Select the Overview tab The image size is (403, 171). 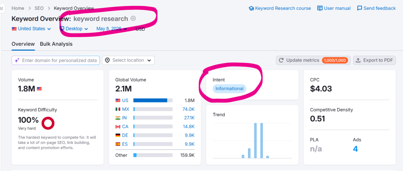[x=23, y=44]
